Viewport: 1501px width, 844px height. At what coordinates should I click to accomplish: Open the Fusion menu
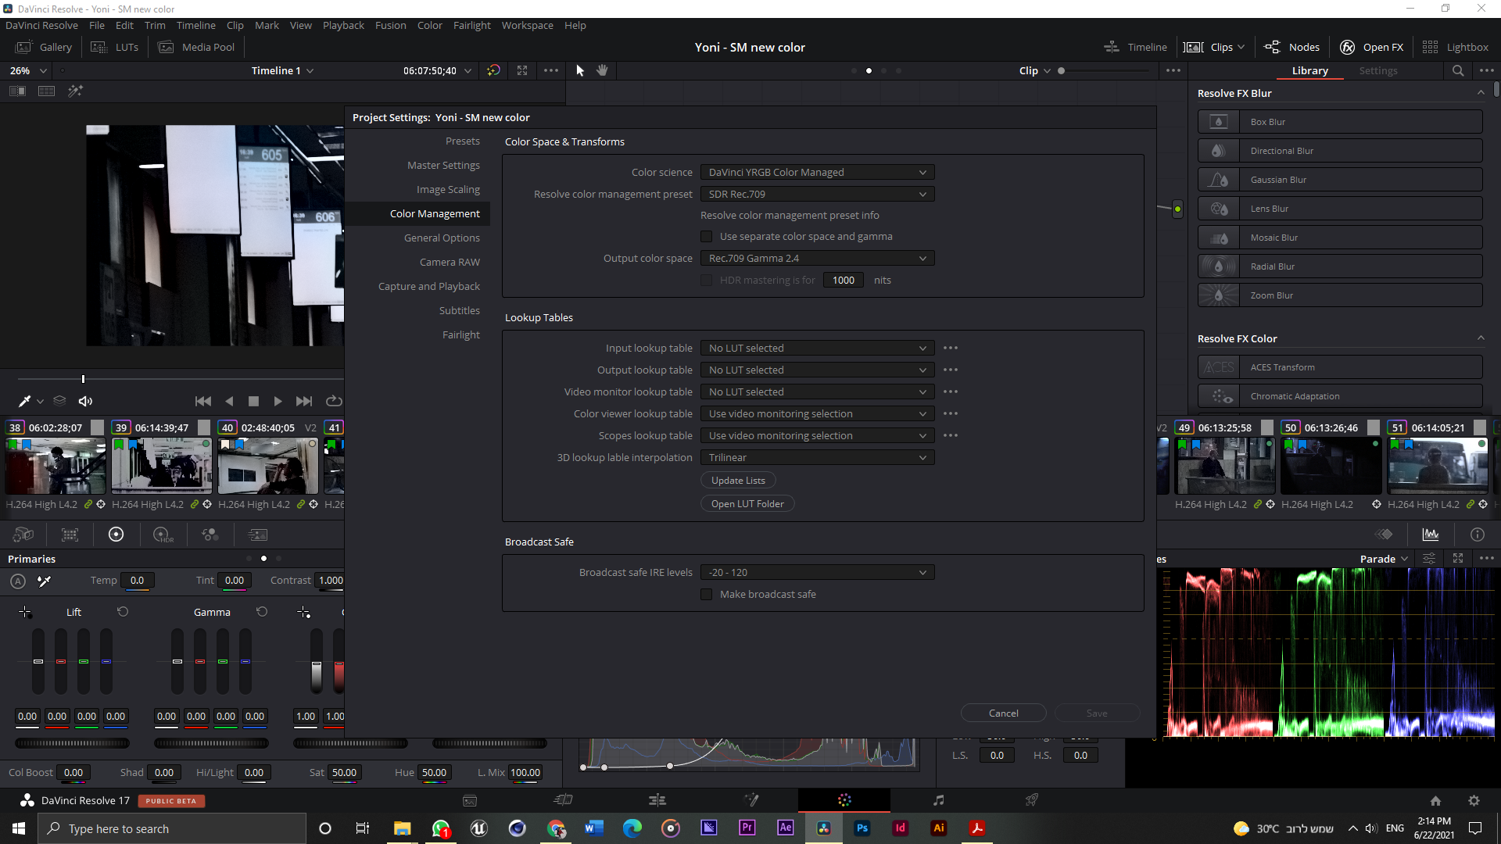click(x=390, y=25)
